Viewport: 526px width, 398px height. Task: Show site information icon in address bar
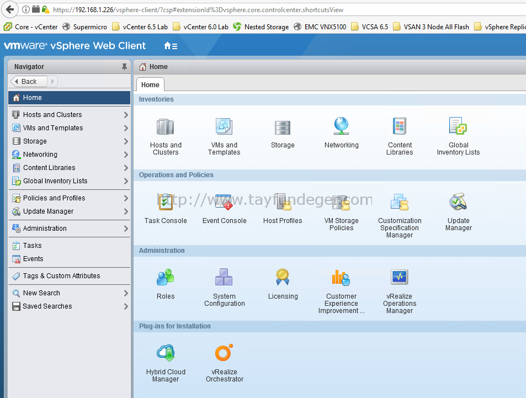coord(26,9)
